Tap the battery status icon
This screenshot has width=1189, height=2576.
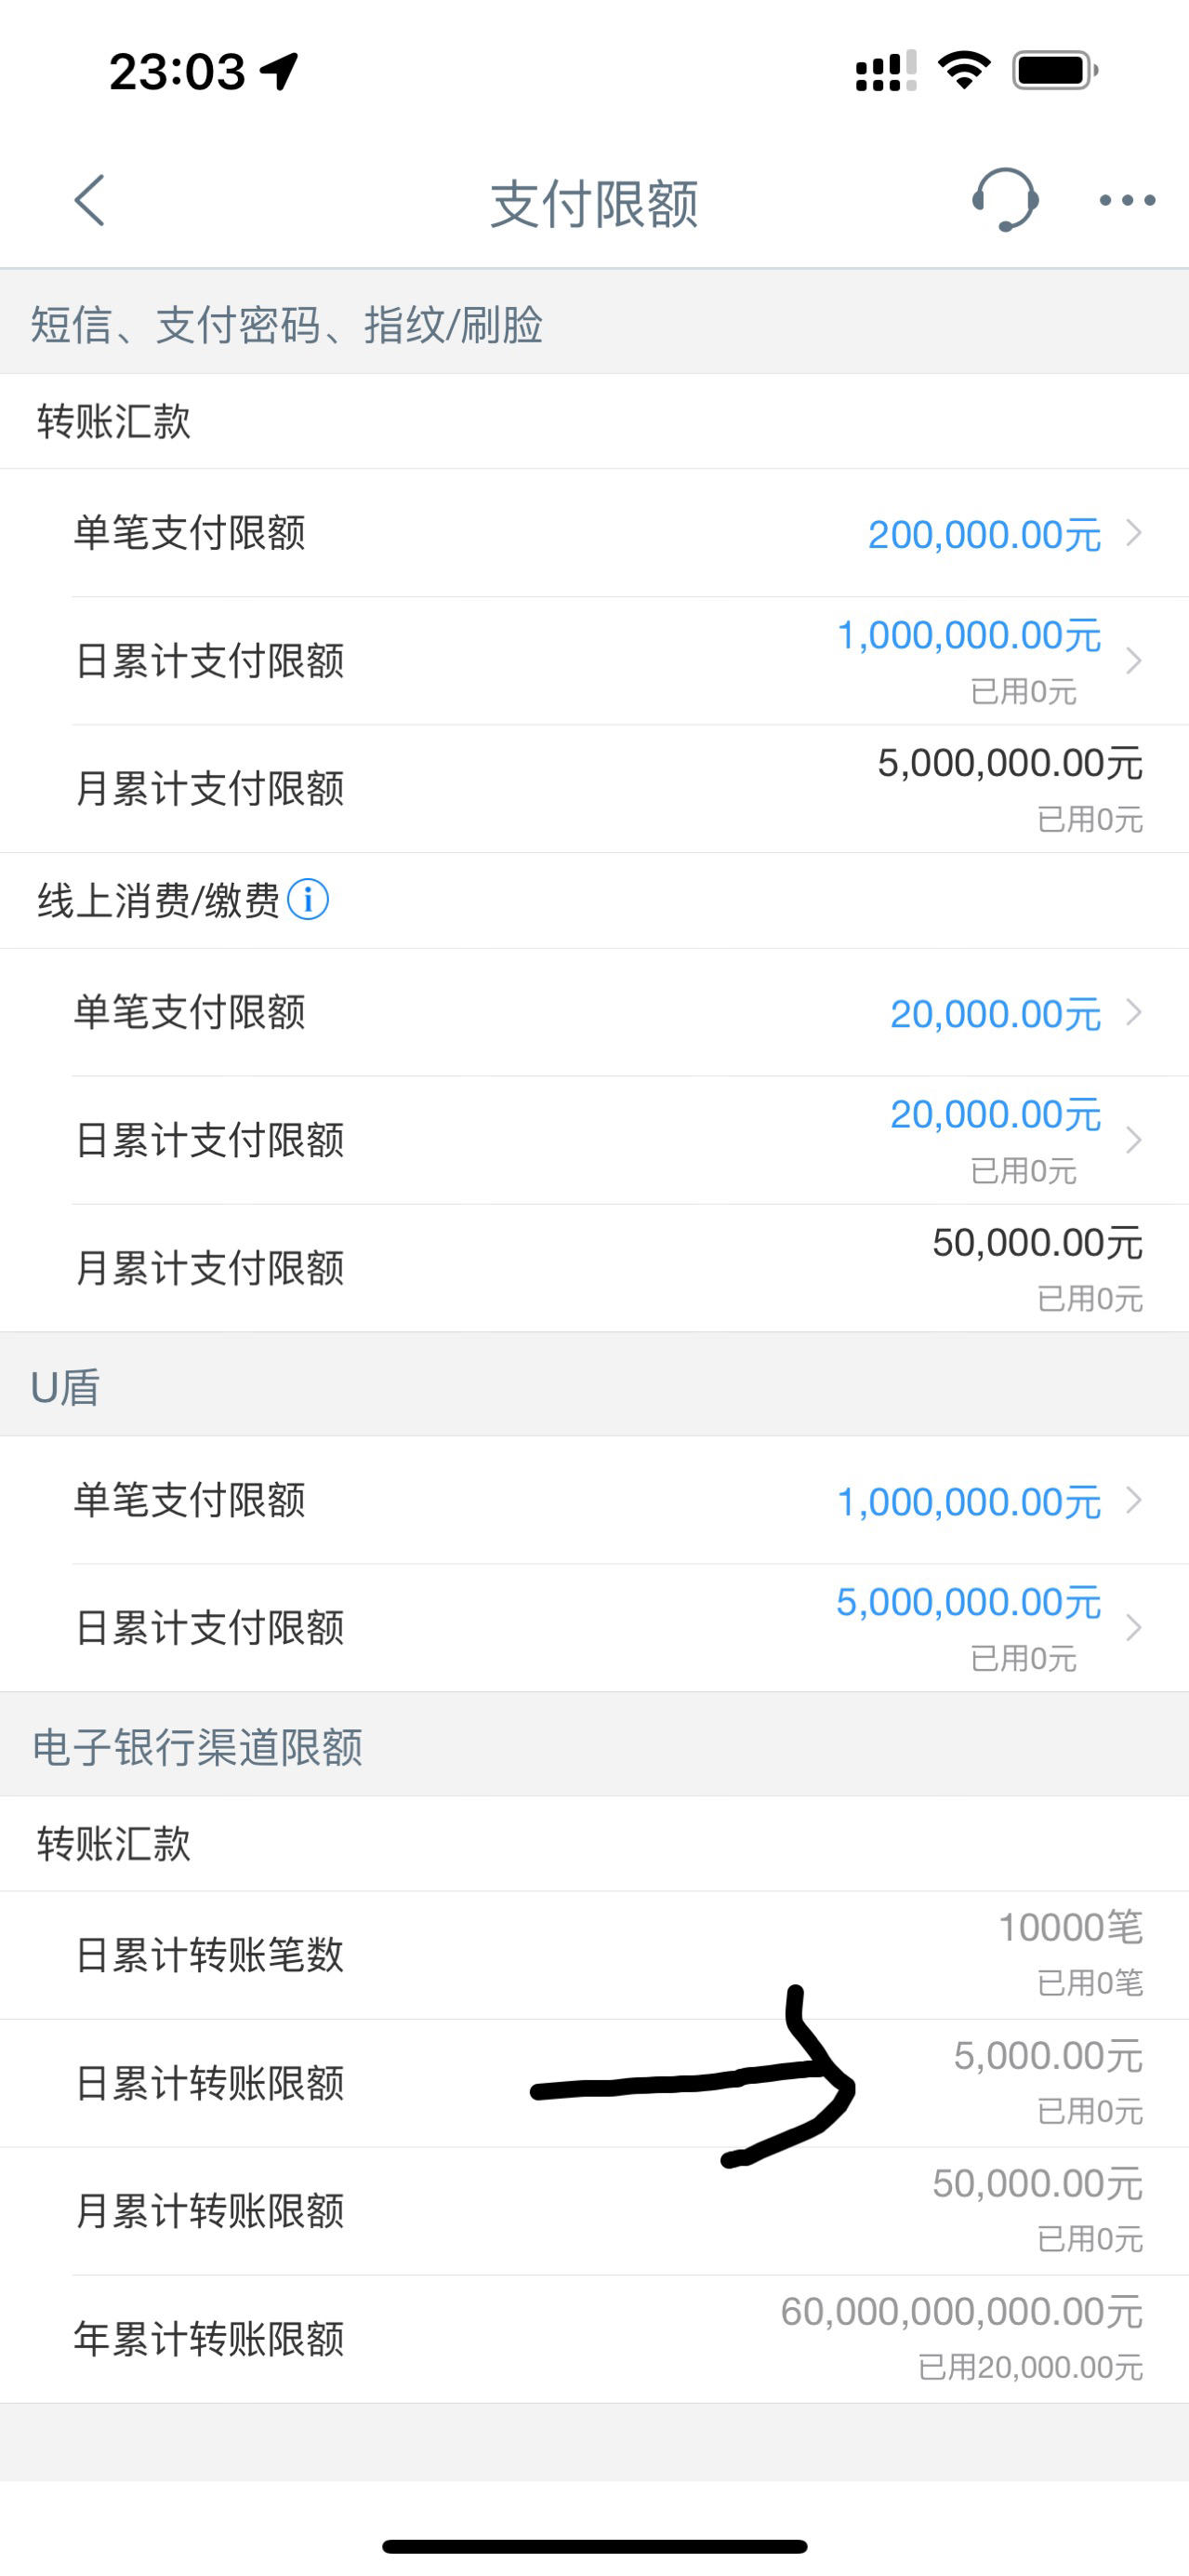click(x=1055, y=71)
